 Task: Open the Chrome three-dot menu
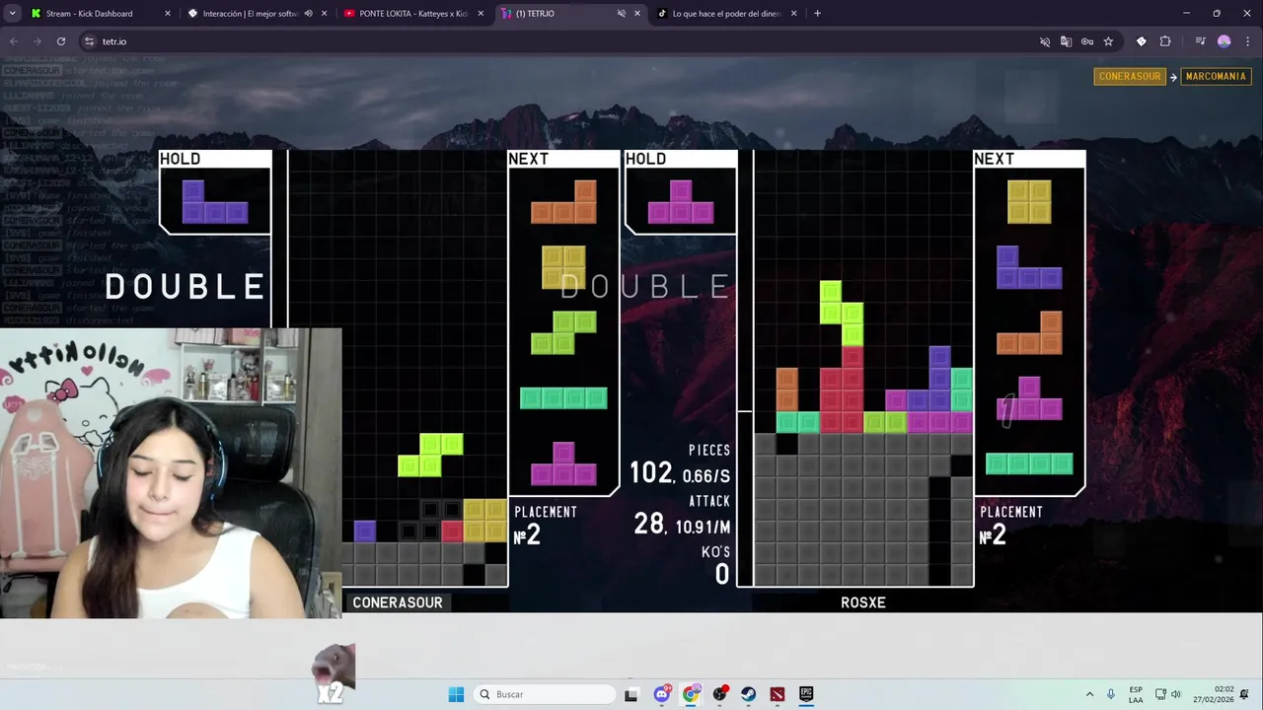point(1246,41)
